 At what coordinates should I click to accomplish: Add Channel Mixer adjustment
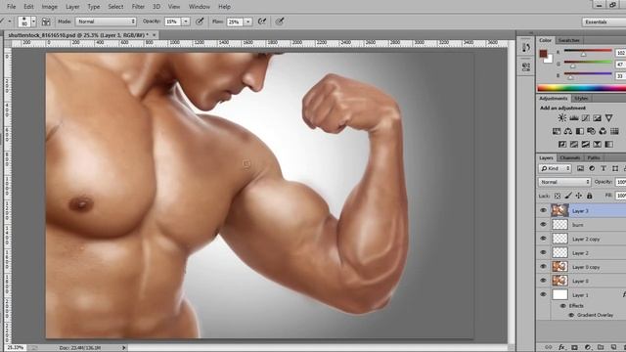click(x=603, y=131)
